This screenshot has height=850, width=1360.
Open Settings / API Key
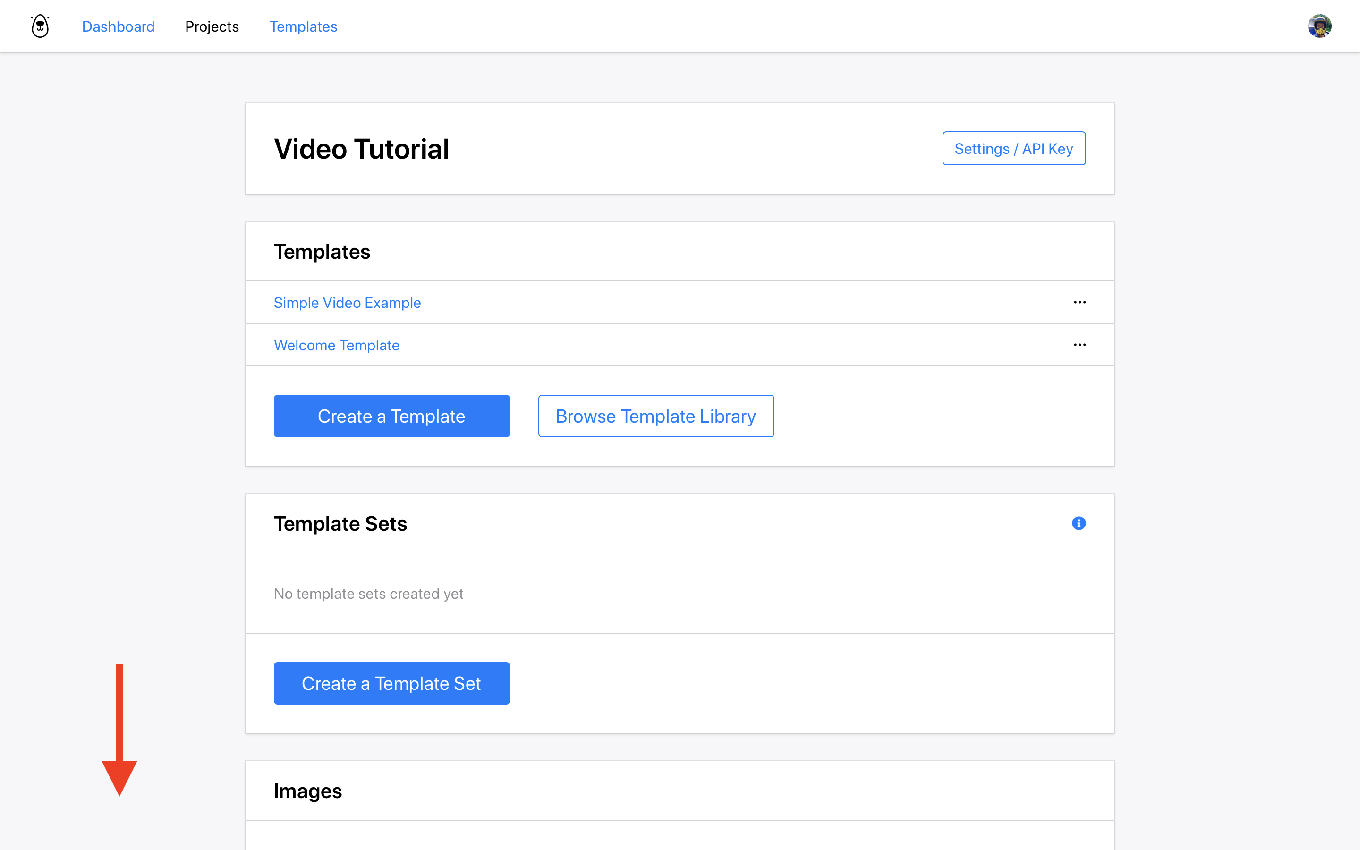click(1013, 148)
